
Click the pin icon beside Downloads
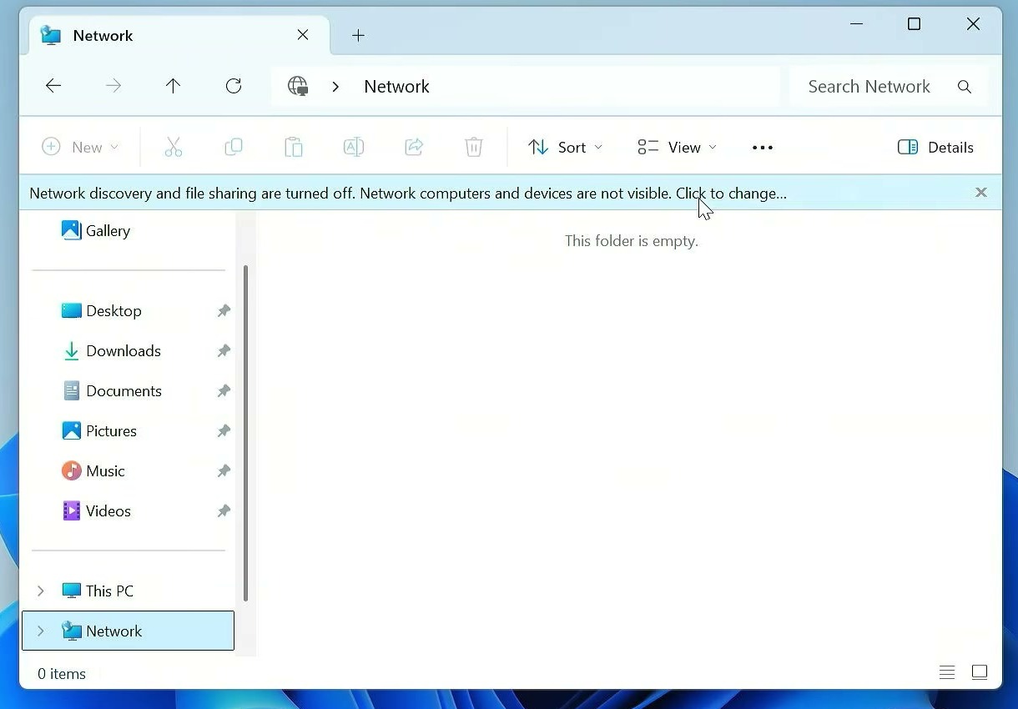tap(224, 350)
